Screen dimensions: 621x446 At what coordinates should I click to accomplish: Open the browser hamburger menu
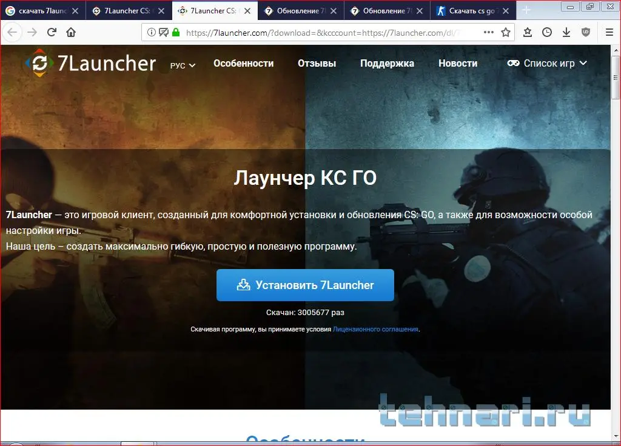(x=609, y=32)
